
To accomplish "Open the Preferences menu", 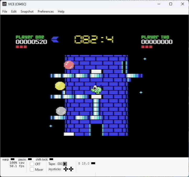I will point(46,12).
